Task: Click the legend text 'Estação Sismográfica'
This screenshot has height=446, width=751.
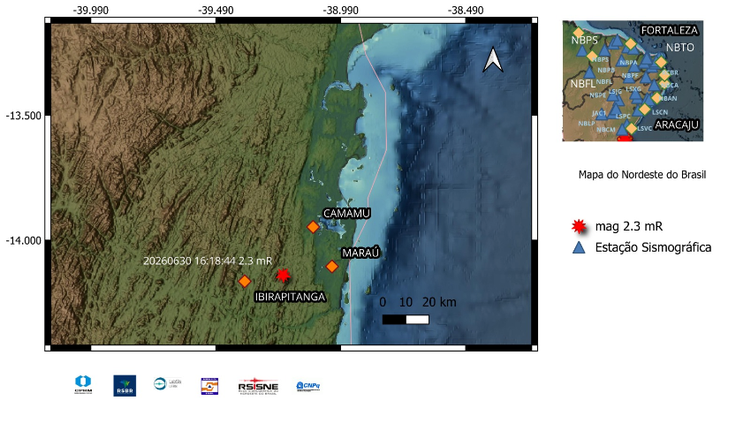Action: tap(653, 247)
